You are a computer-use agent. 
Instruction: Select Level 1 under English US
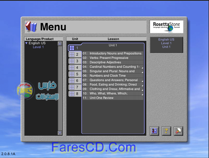pos(38,47)
